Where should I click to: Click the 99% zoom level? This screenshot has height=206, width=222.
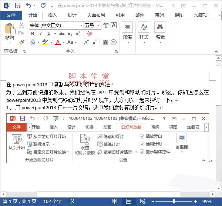(x=207, y=201)
